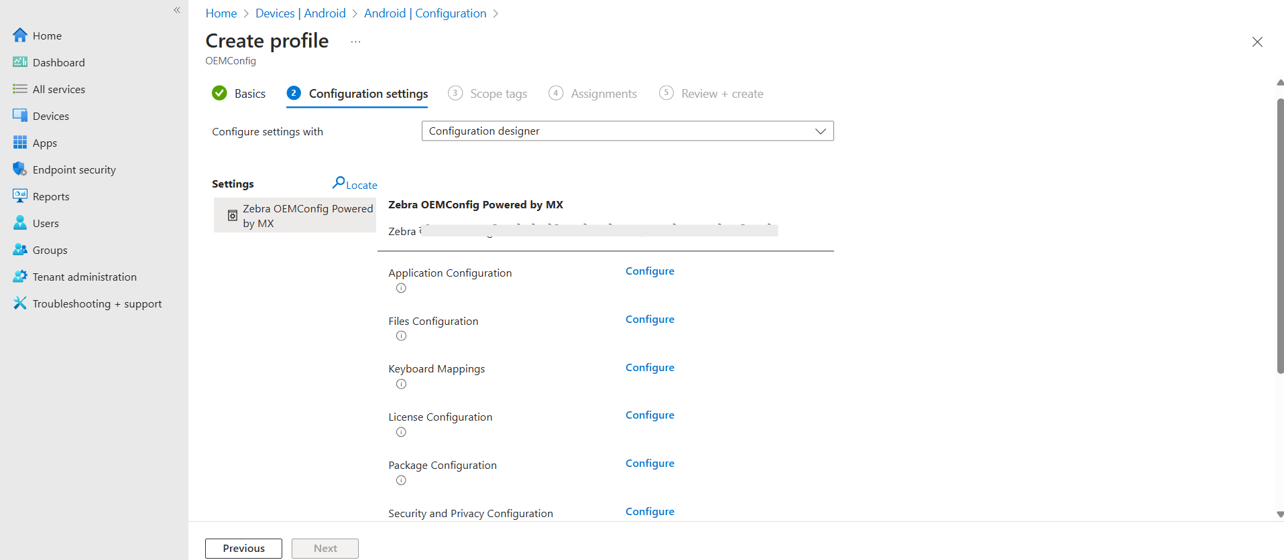The height and width of the screenshot is (560, 1284).
Task: Click info icon under License Configuration
Action: point(401,432)
